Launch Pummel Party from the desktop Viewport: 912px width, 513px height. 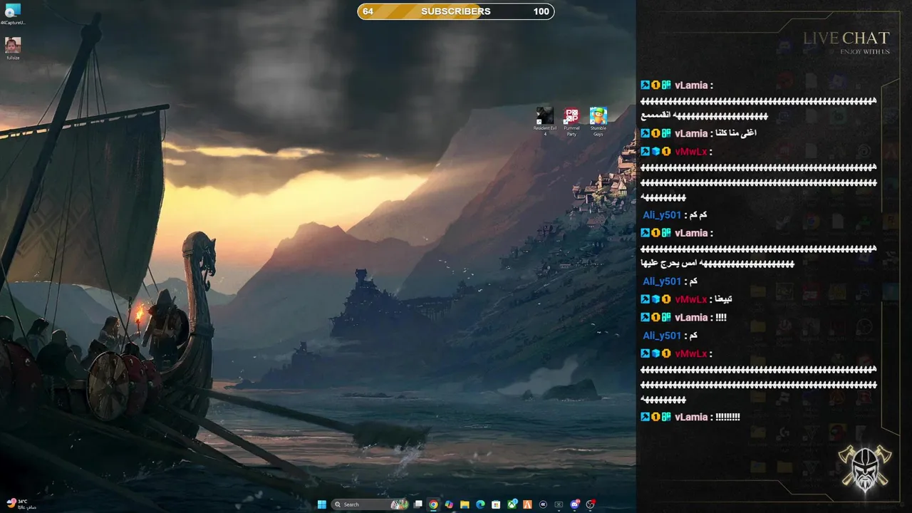pos(571,121)
